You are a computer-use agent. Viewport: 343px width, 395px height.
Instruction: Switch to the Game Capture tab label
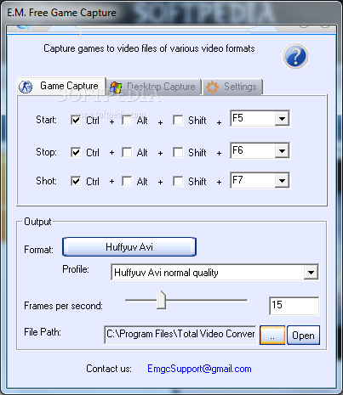(x=69, y=86)
